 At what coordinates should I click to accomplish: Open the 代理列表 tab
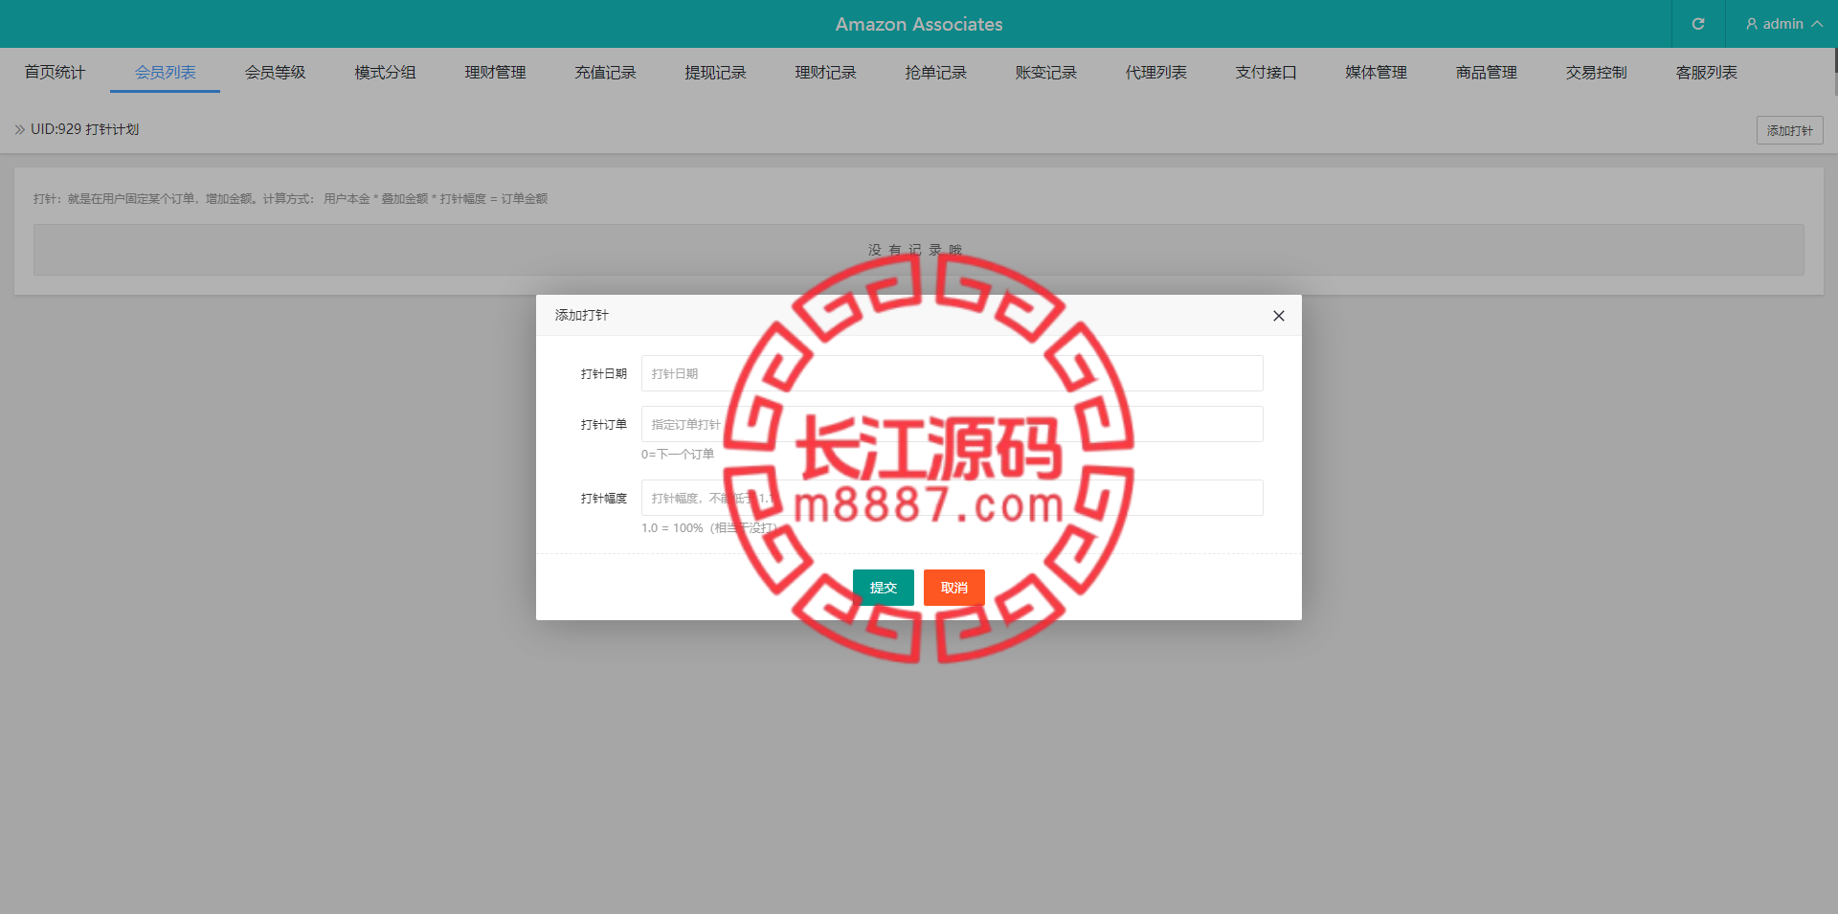(1155, 72)
